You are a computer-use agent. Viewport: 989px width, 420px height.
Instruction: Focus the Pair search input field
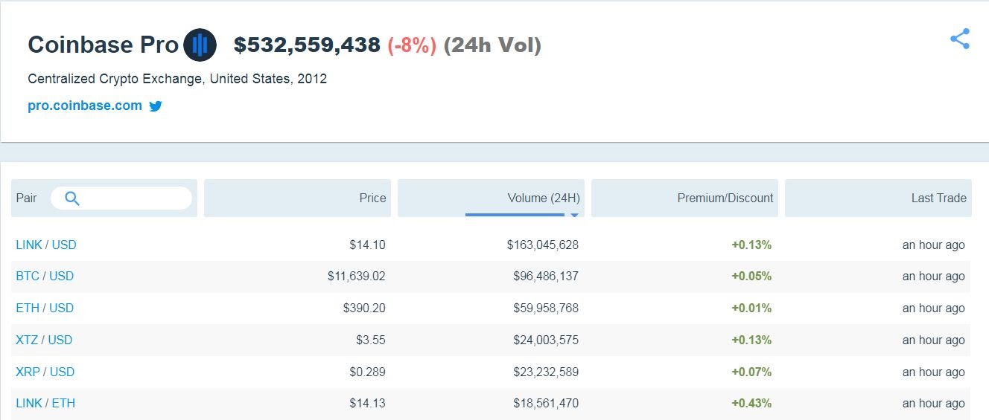pyautogui.click(x=134, y=198)
